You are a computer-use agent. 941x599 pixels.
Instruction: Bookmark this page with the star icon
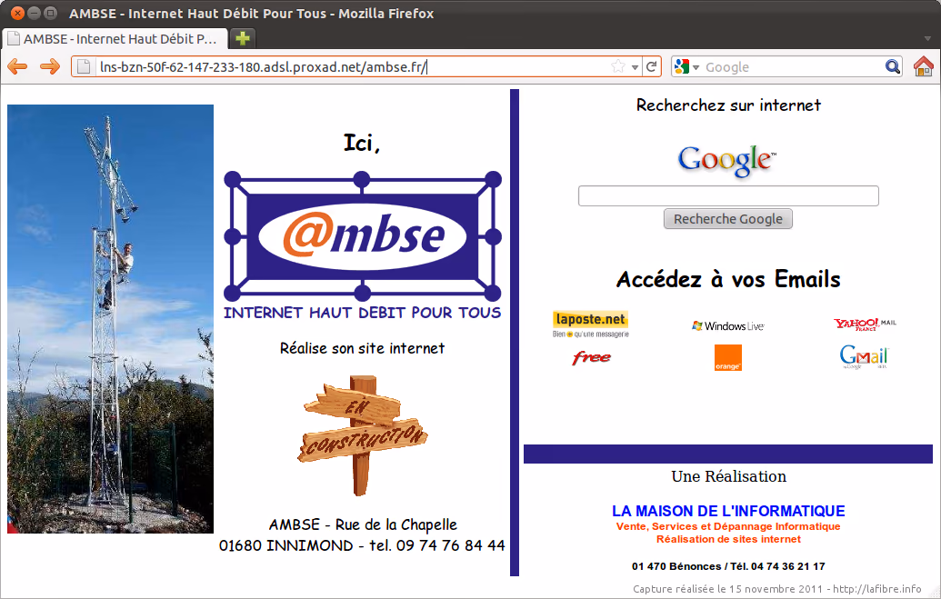point(618,66)
